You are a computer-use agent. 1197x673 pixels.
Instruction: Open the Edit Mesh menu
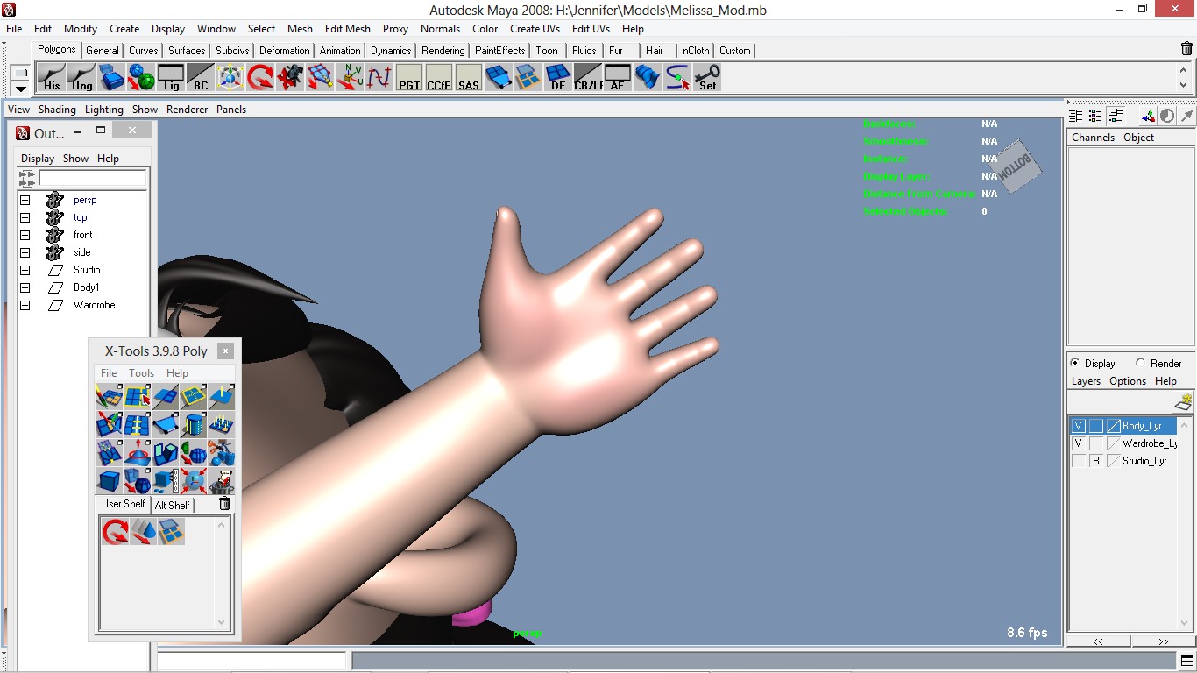[x=347, y=29]
